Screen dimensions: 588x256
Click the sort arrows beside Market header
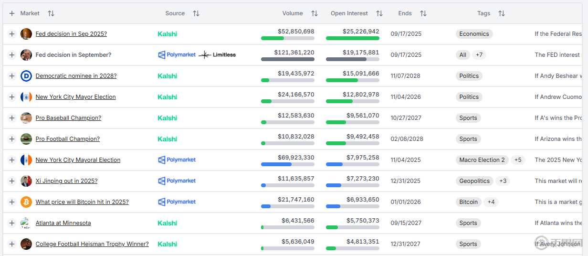51,13
